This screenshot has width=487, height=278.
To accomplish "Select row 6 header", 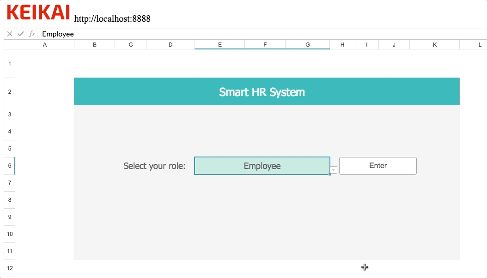I will (x=10, y=166).
